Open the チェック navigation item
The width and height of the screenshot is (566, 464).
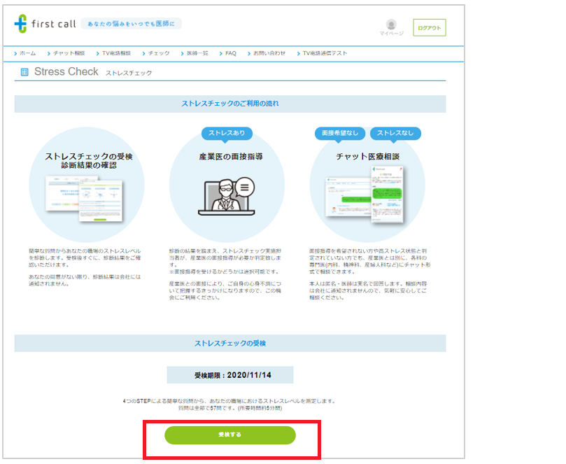pyautogui.click(x=158, y=53)
